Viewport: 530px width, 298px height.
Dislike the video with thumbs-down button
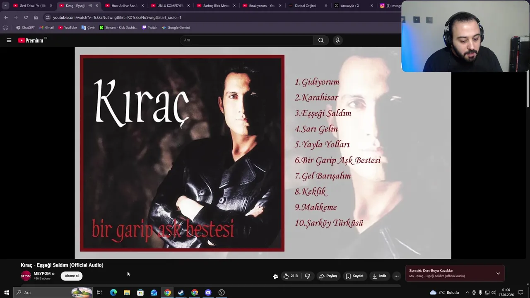point(308,276)
